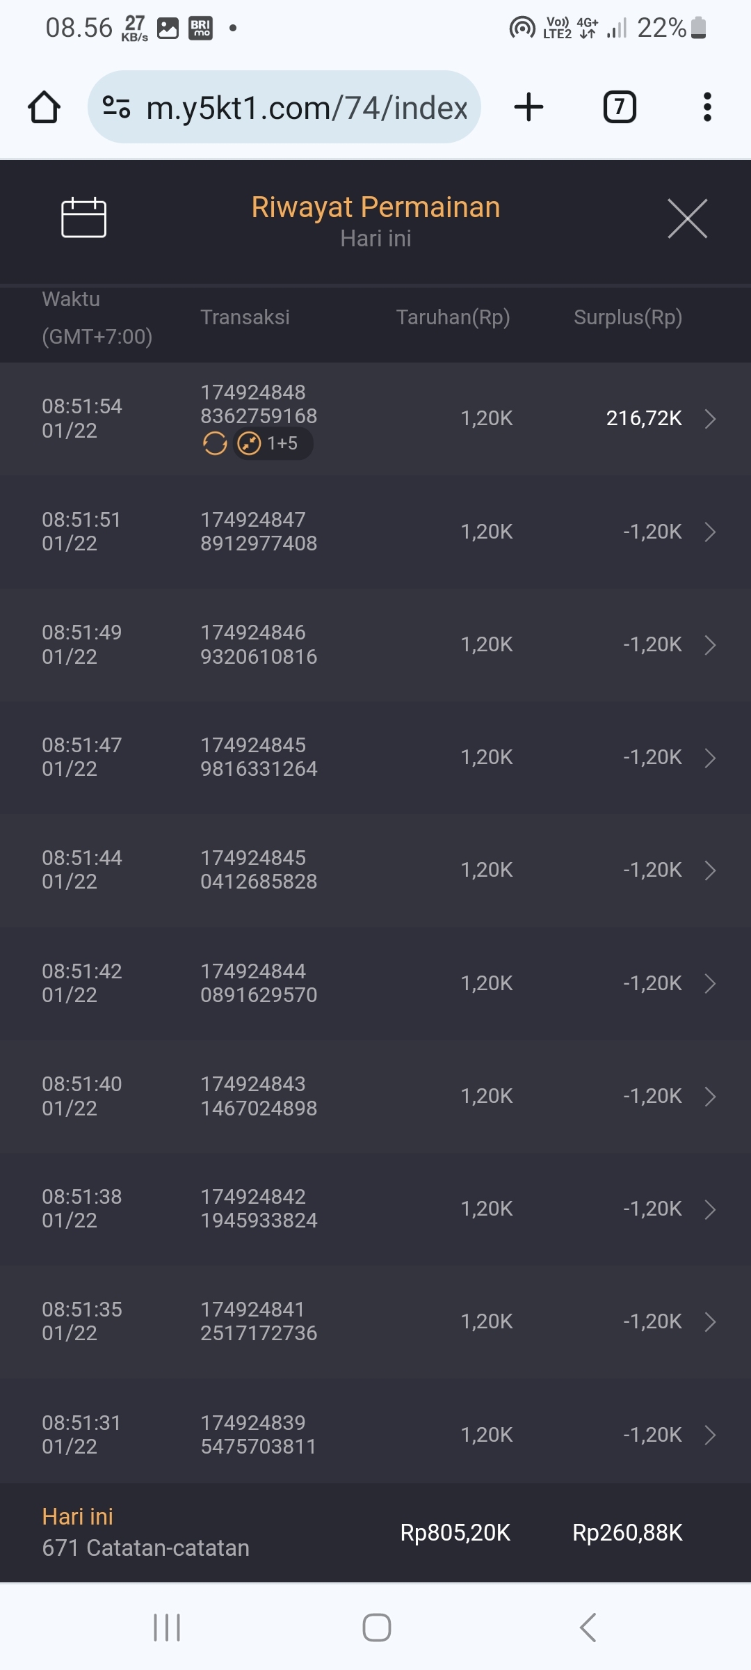Open the calendar date filter icon

83,218
